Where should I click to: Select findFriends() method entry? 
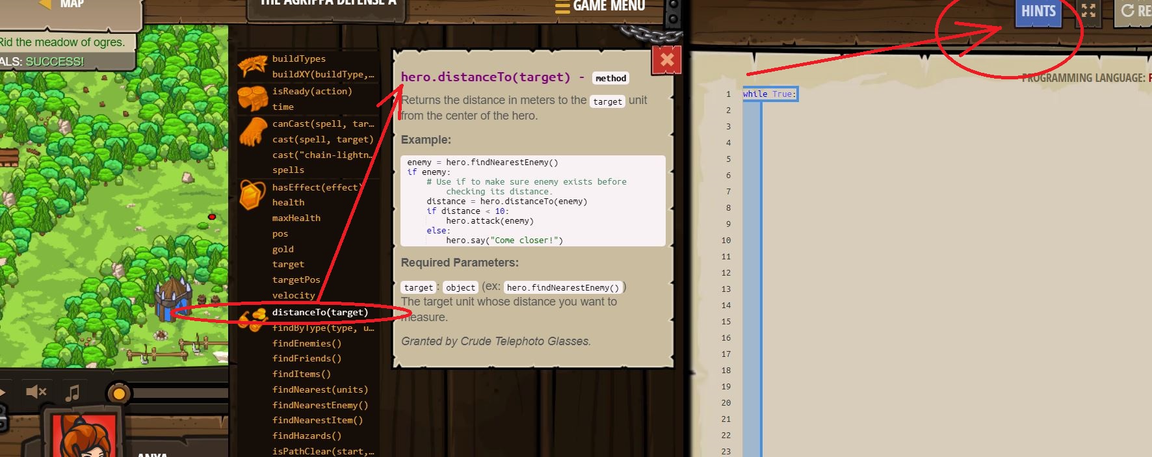(x=307, y=358)
